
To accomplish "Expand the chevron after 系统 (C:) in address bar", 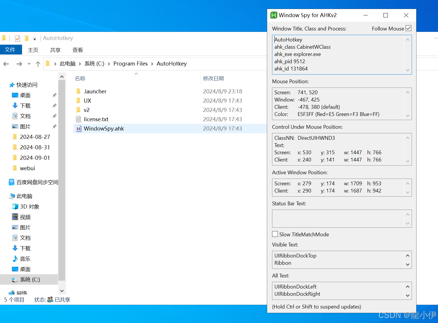I will [x=109, y=64].
